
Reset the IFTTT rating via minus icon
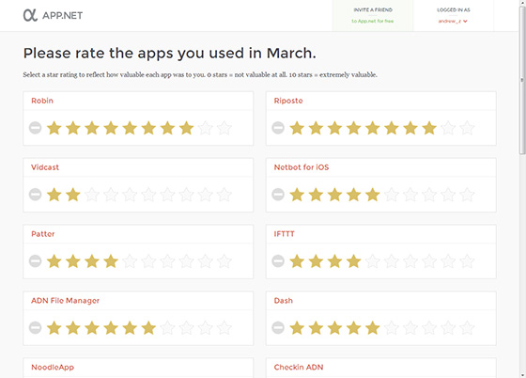278,260
